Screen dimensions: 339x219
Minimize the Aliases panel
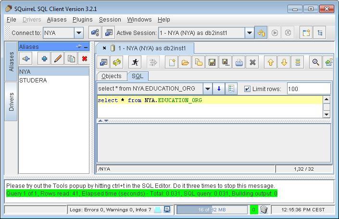(x=86, y=47)
